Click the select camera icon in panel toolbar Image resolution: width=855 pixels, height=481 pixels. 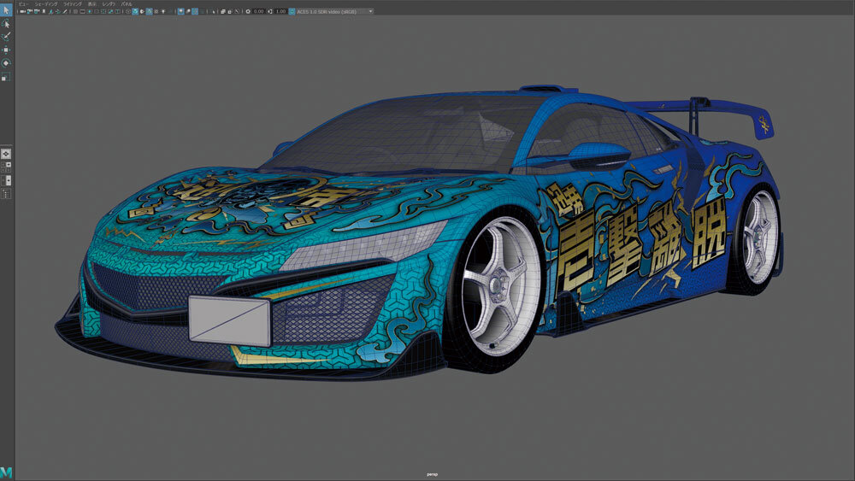tap(21, 12)
